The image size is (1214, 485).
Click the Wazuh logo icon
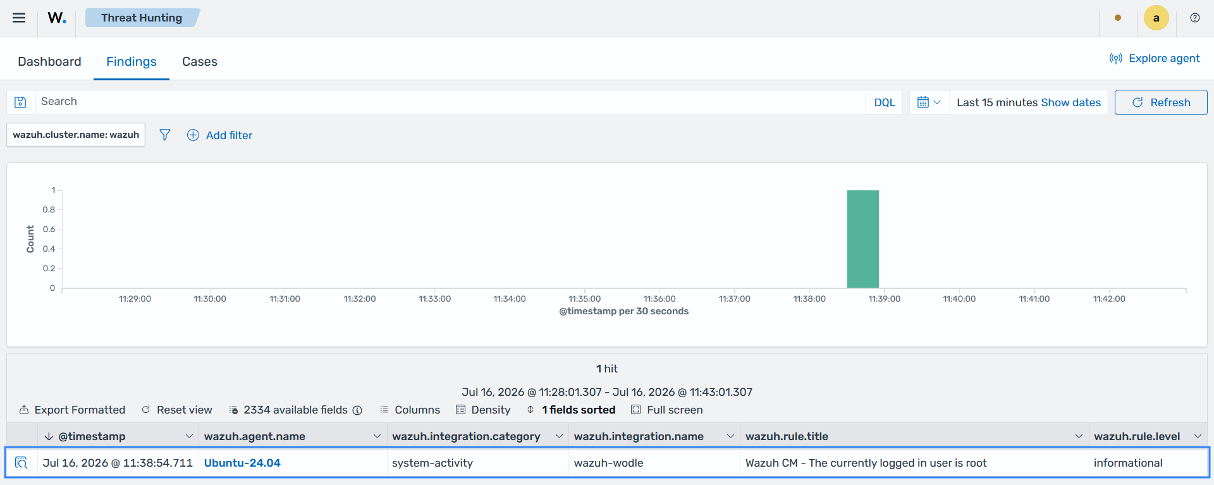(x=57, y=18)
